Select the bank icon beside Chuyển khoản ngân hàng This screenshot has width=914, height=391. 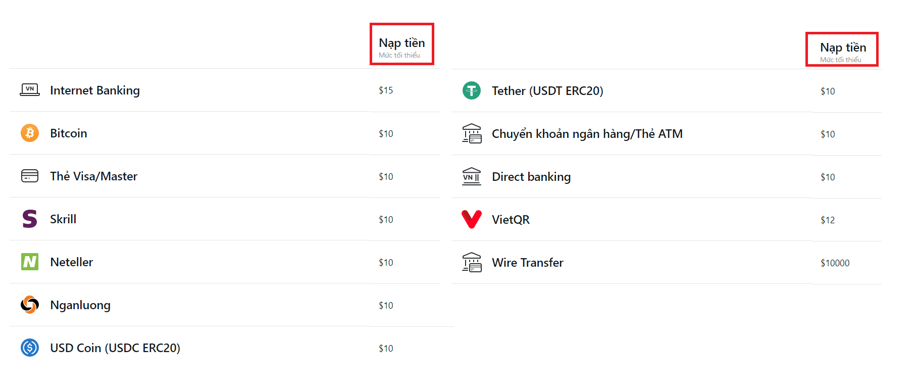(x=472, y=133)
